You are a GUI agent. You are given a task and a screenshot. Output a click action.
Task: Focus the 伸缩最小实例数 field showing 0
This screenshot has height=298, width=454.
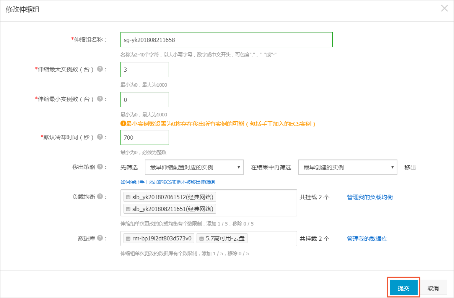tap(145, 100)
